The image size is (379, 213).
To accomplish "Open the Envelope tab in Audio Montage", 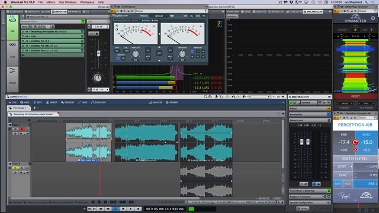I will pyautogui.click(x=98, y=102).
